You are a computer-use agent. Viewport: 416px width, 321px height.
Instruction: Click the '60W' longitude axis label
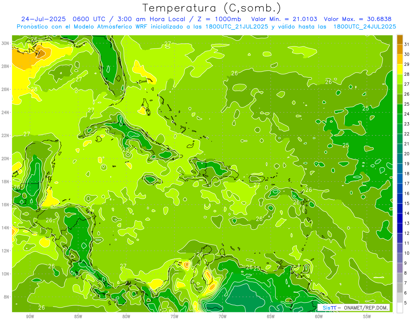pyautogui.click(x=319, y=316)
